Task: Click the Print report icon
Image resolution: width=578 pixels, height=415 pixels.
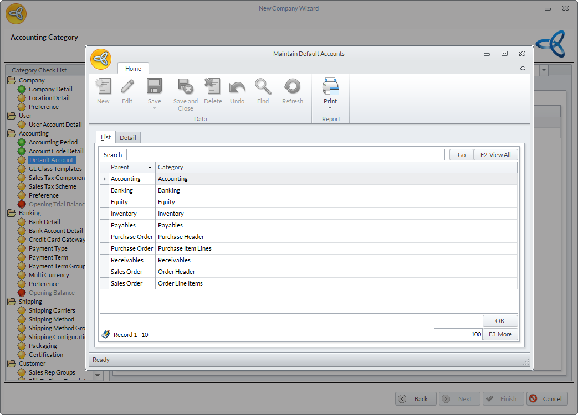Action: point(330,87)
